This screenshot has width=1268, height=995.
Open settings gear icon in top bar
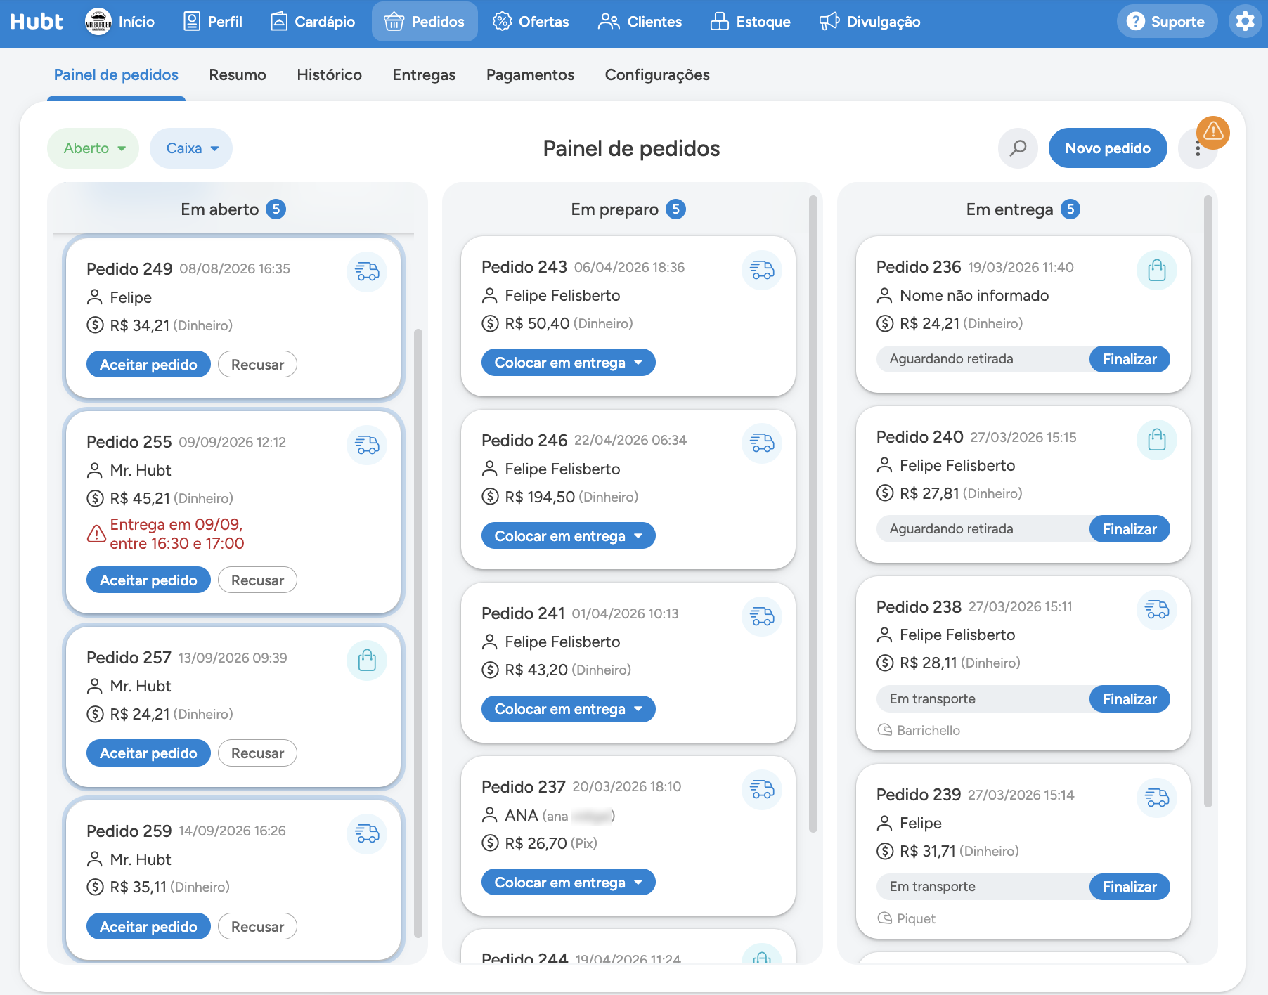coord(1245,21)
